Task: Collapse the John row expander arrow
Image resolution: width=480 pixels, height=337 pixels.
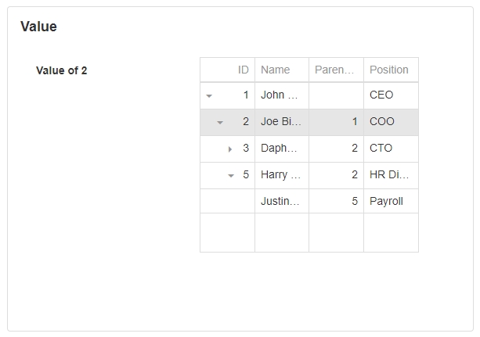Action: click(209, 95)
